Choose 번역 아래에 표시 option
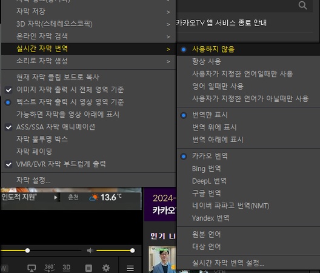This screenshot has height=273, width=320. pos(248,140)
